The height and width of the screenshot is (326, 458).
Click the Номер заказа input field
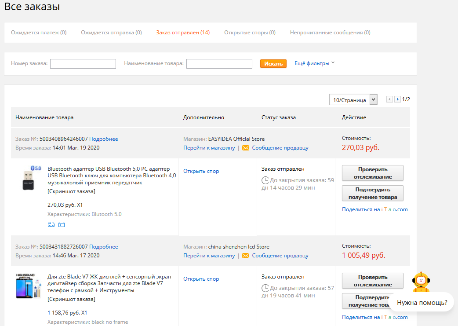[x=83, y=63]
